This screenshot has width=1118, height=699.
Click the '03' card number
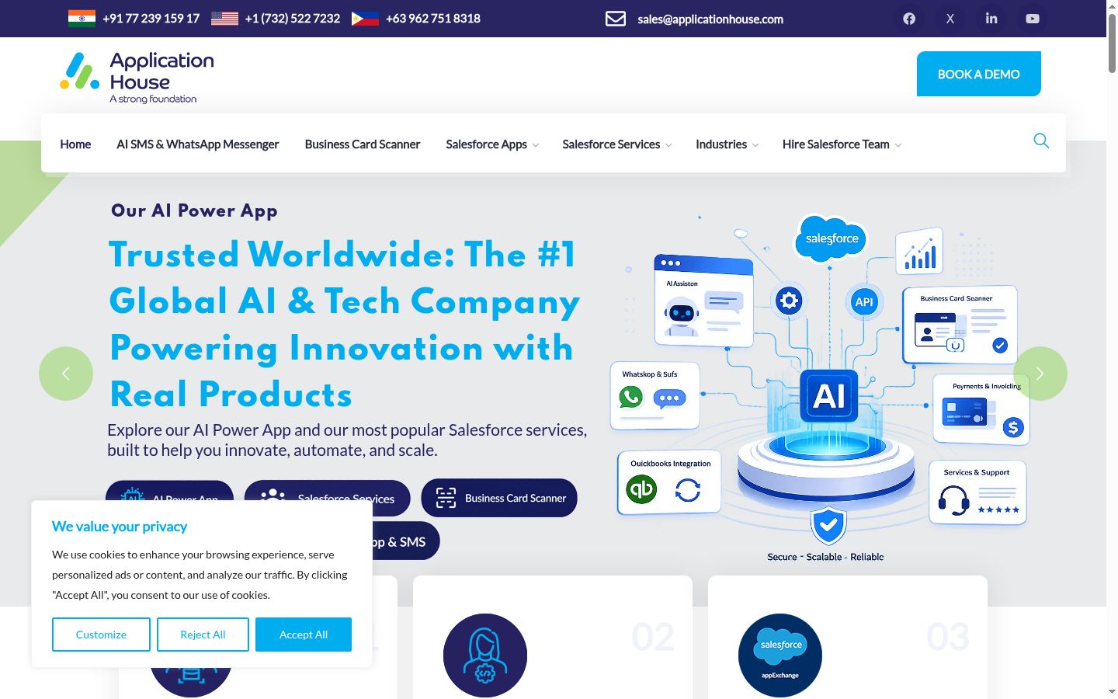pyautogui.click(x=948, y=637)
